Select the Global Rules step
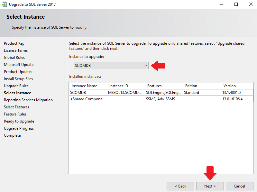 coord(14,58)
